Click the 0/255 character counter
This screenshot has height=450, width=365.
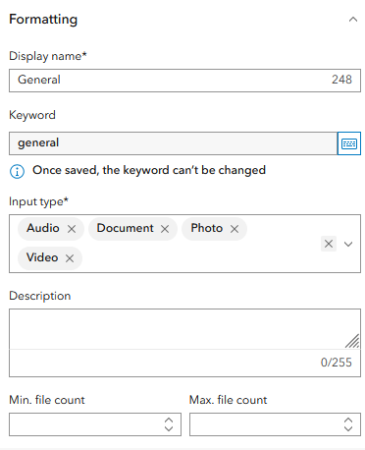point(337,363)
